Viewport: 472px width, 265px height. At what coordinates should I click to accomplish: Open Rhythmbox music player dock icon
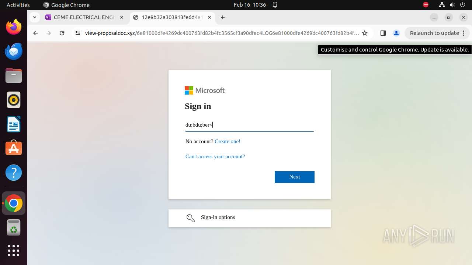pos(14,100)
